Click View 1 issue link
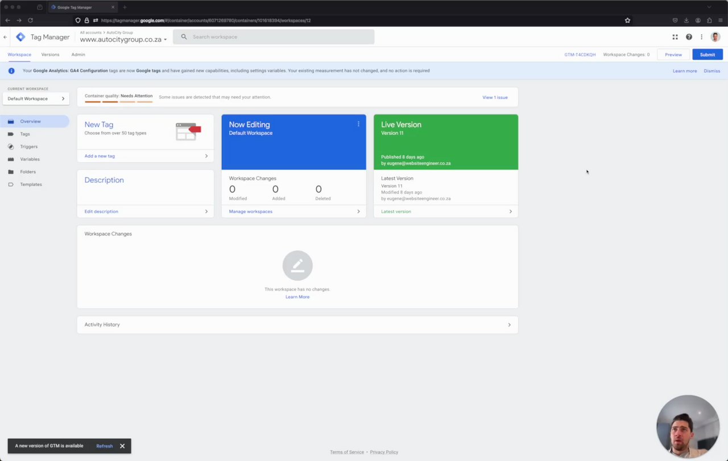This screenshot has height=461, width=728. point(495,97)
